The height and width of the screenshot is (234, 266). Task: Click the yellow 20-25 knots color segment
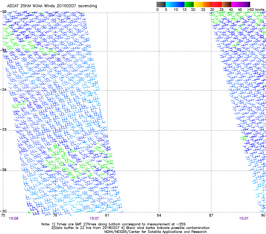(x=198, y=4)
